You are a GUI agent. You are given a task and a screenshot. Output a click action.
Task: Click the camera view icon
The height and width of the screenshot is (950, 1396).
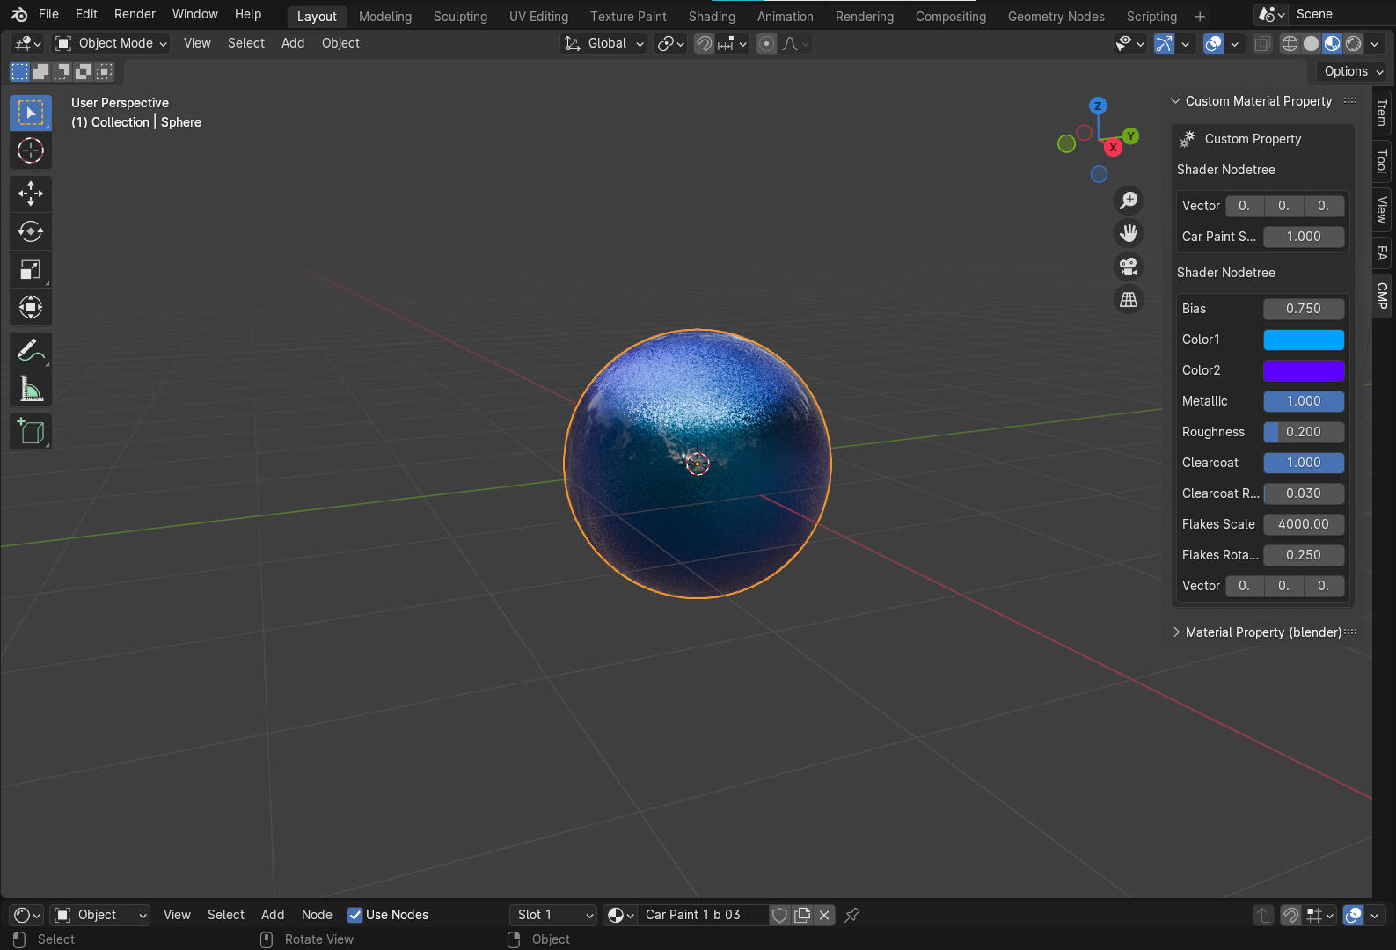(1129, 266)
